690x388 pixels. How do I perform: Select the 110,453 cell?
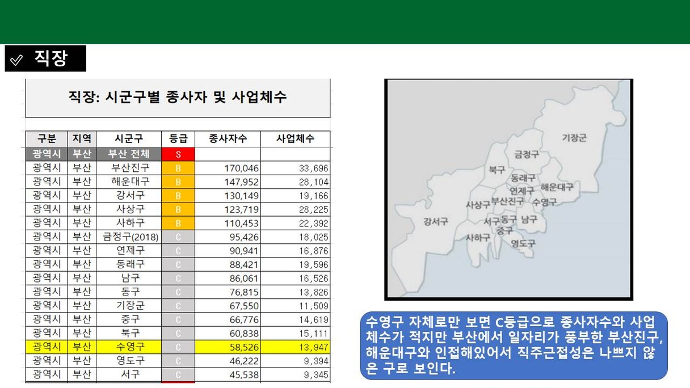[228, 222]
